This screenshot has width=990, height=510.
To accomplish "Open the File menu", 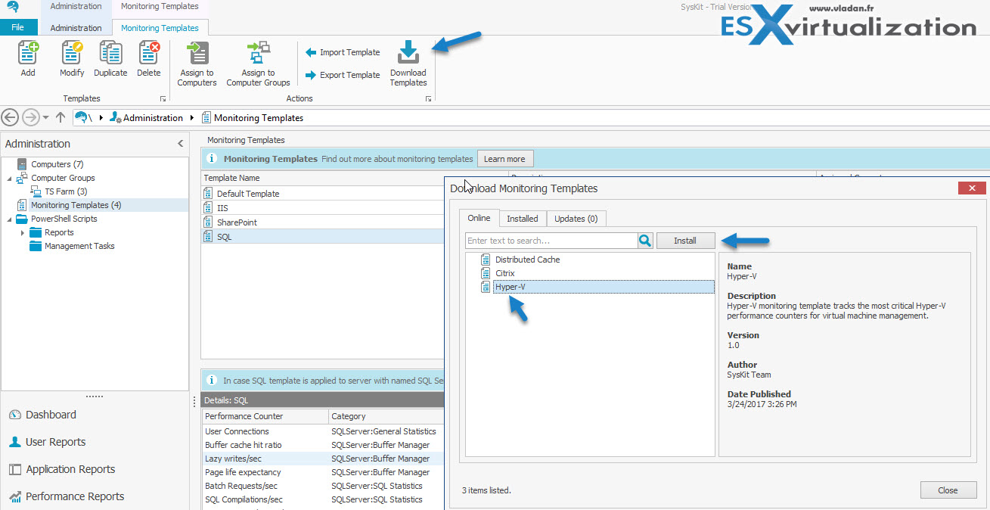I will pyautogui.click(x=17, y=27).
